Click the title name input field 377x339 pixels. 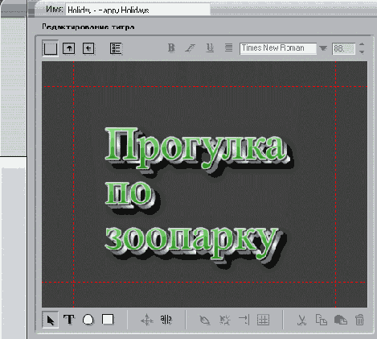coord(138,10)
